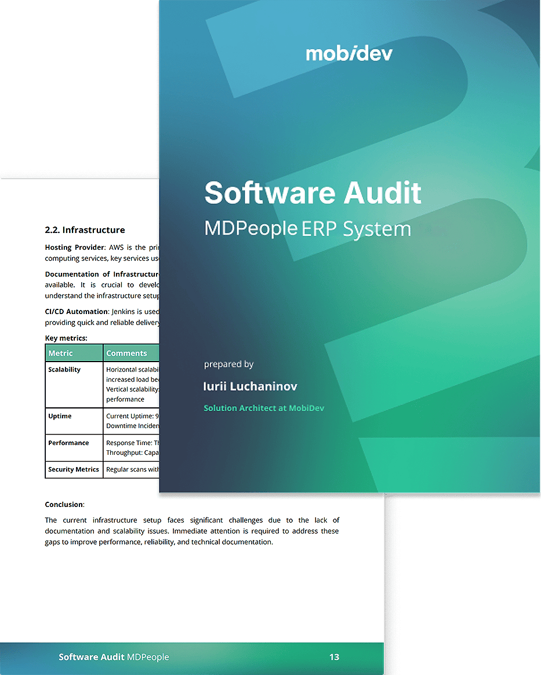The height and width of the screenshot is (675, 541).
Task: Click the 'Hosting Provider' paragraph label
Action: point(75,247)
